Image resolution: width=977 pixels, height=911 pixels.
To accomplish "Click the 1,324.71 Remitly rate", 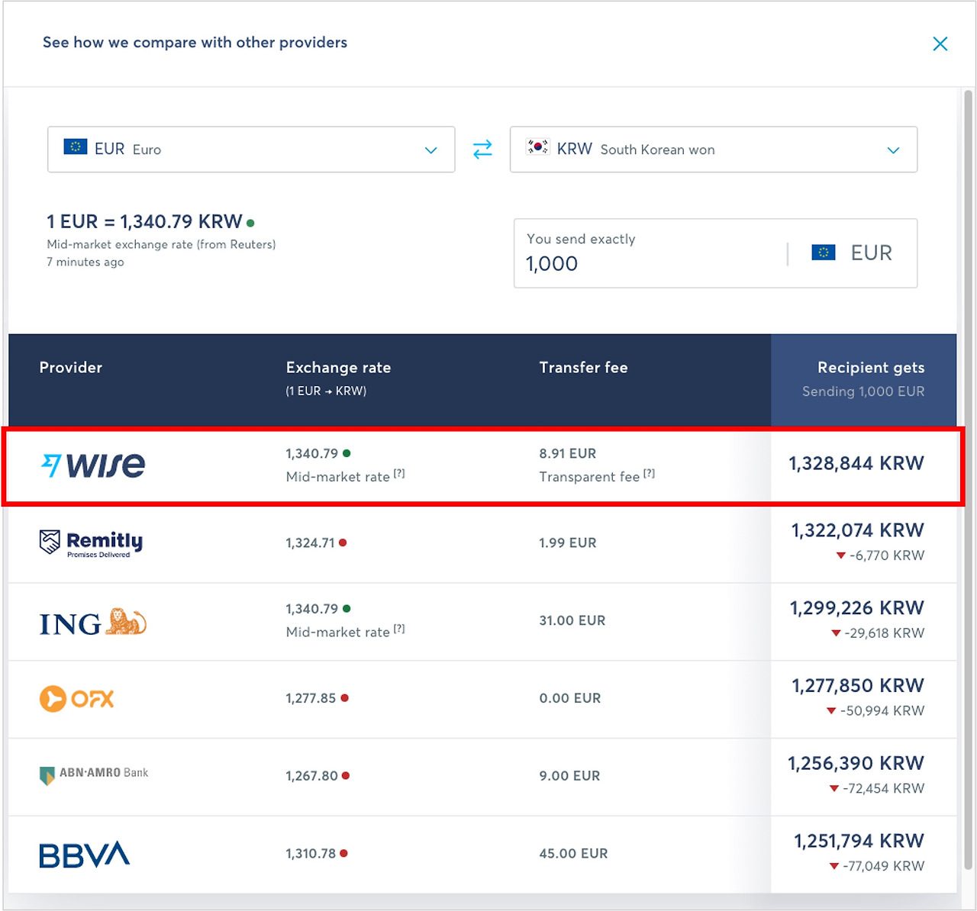I will pos(310,543).
